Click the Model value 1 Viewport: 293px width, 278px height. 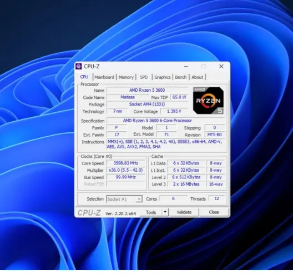tap(166, 128)
